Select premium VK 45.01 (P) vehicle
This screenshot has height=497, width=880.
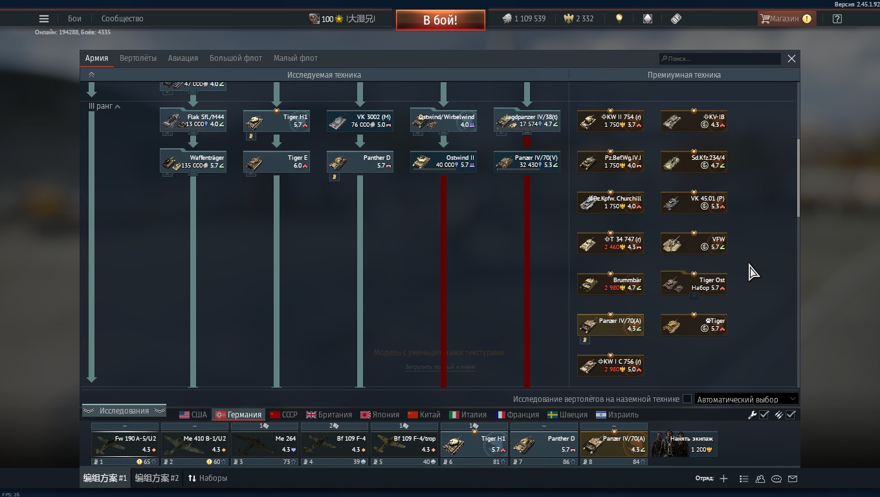pos(694,202)
